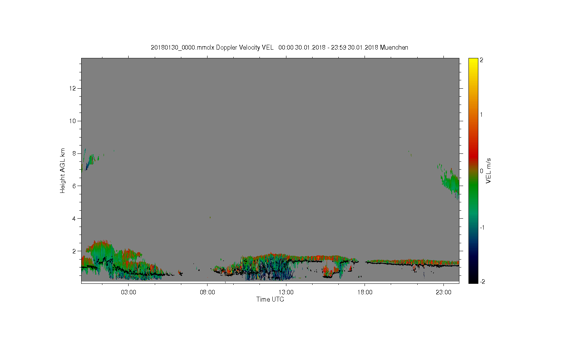Click the 03:00 time tick label
The width and height of the screenshot is (569, 341).
tap(129, 293)
